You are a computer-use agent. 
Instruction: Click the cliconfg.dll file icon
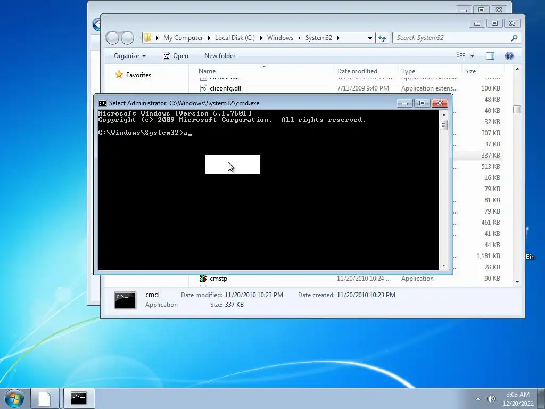point(203,88)
